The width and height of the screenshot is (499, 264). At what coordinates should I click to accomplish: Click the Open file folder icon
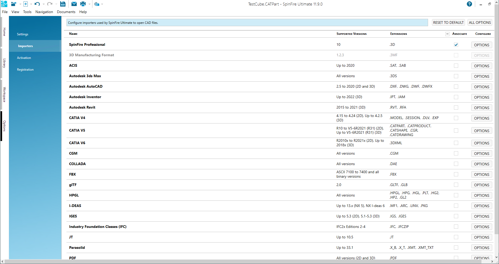tap(14, 4)
